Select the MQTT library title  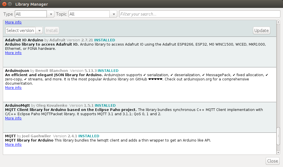click(10, 136)
